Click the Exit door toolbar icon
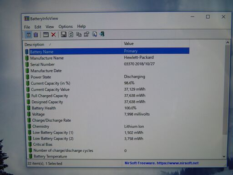Screen dimensions: 233x175 tap(102, 34)
